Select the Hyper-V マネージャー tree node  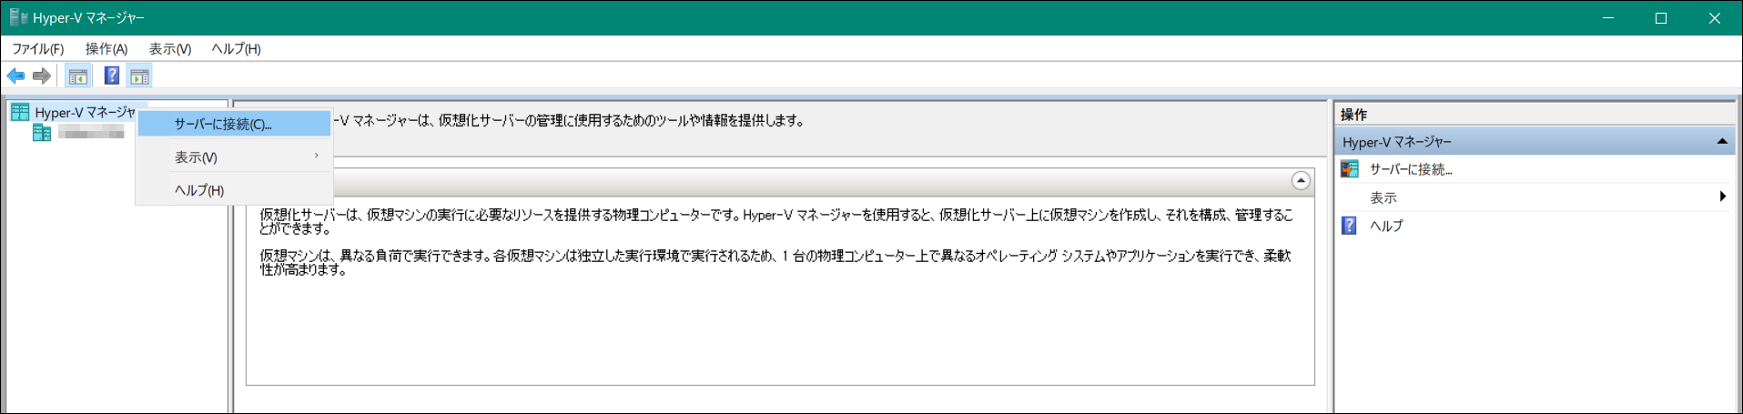[86, 112]
